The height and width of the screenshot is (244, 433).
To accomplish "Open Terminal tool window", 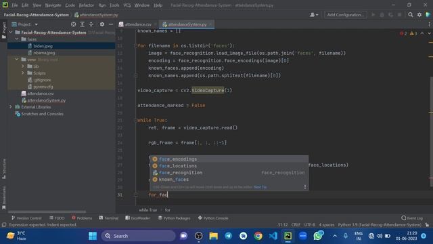I will click(x=108, y=218).
